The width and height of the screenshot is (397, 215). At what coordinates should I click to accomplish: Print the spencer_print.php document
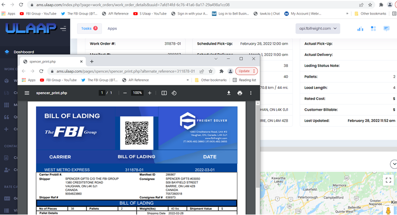pyautogui.click(x=240, y=93)
